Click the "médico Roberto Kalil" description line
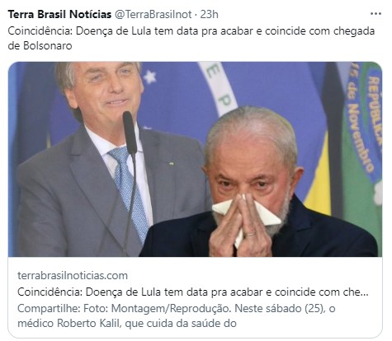The width and height of the screenshot is (392, 341). tap(127, 323)
